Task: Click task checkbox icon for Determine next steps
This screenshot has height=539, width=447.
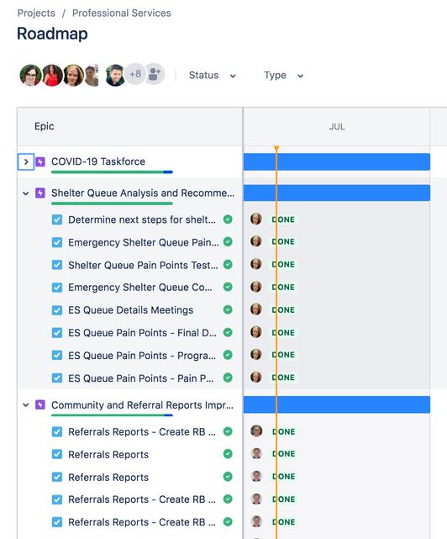Action: click(57, 219)
